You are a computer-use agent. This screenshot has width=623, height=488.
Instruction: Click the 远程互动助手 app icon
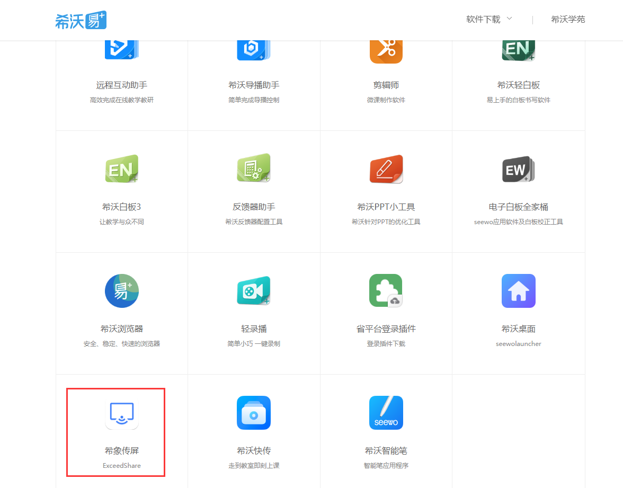click(x=122, y=49)
